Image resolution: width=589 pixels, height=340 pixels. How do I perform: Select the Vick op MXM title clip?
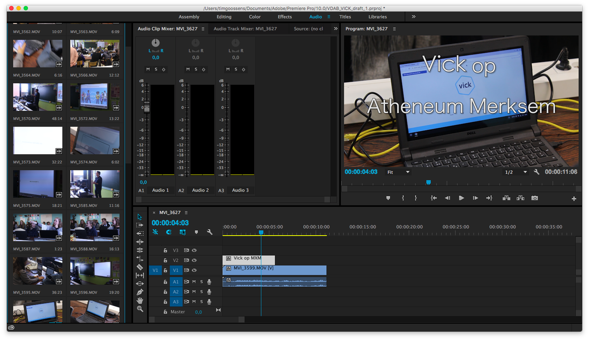(249, 260)
